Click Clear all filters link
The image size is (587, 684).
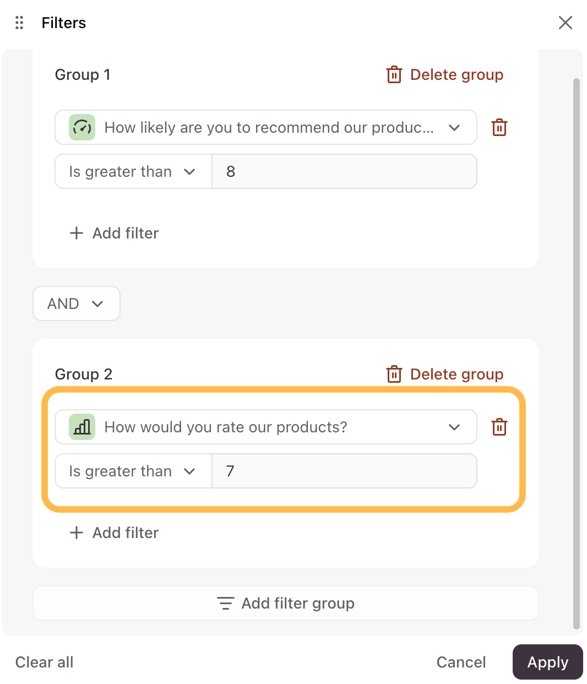click(x=45, y=662)
